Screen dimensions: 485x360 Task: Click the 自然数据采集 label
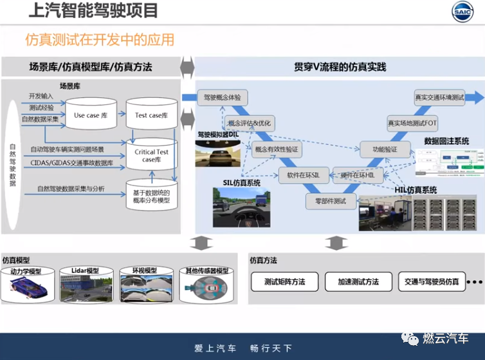tap(40, 119)
